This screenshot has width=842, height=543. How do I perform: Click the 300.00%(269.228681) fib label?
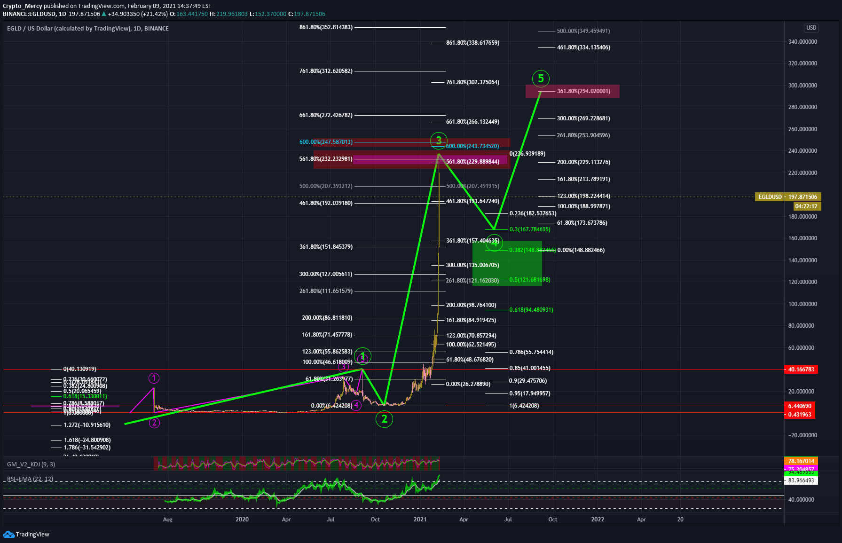point(583,118)
